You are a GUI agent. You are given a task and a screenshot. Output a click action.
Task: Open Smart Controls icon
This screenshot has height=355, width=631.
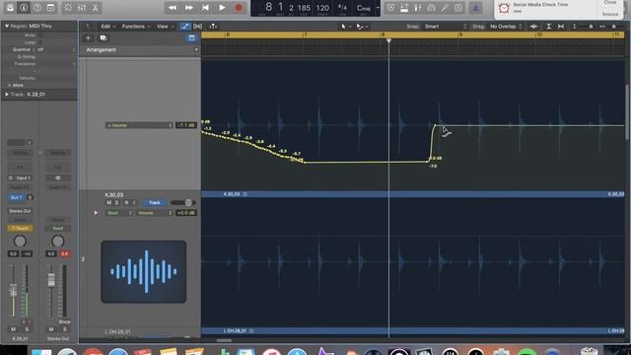pyautogui.click(x=68, y=7)
